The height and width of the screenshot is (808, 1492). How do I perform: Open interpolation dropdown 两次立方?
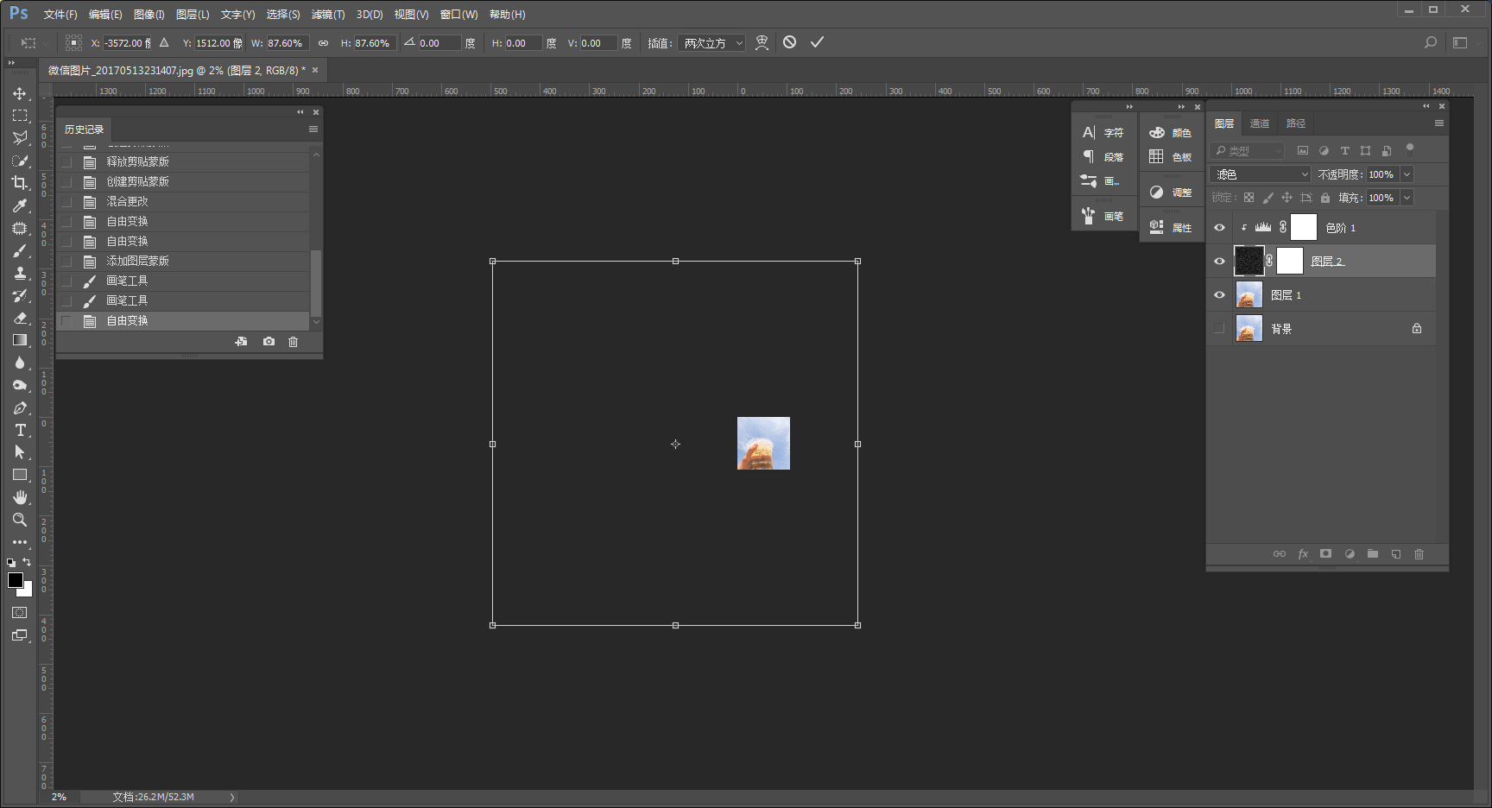click(x=712, y=43)
